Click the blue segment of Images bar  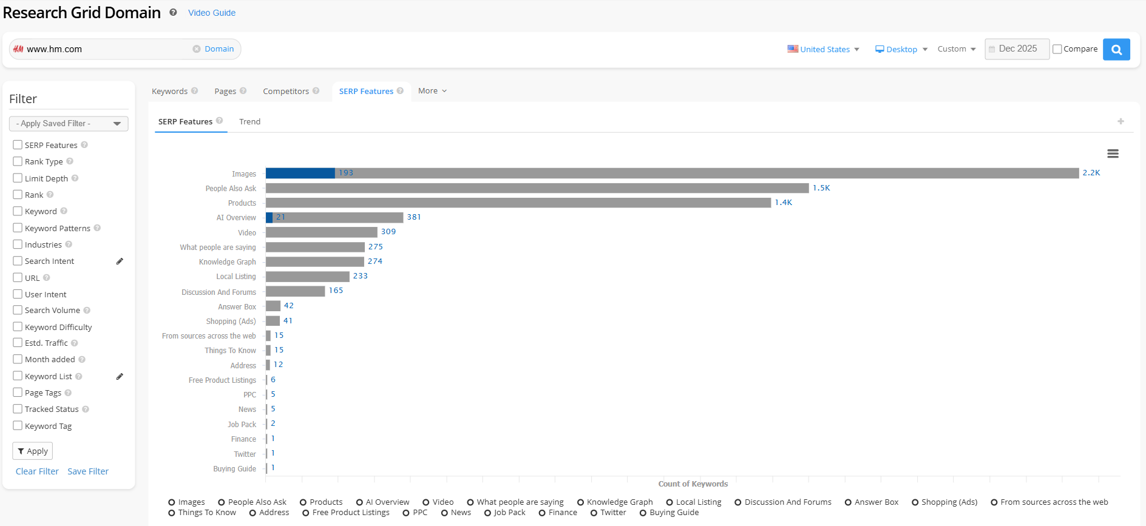point(300,174)
